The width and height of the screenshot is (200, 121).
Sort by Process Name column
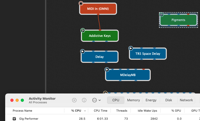pyautogui.click(x=22, y=111)
